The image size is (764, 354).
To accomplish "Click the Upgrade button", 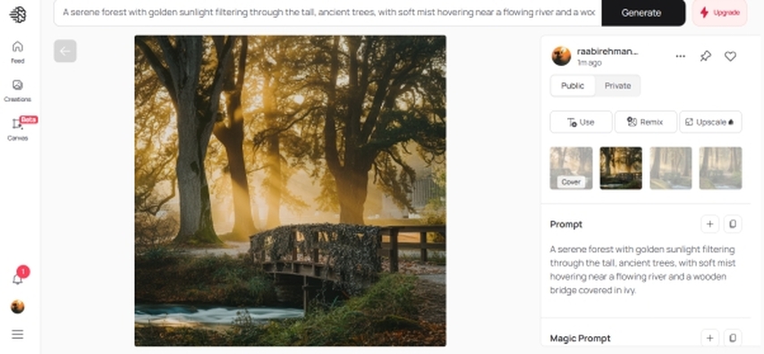I will click(x=719, y=13).
